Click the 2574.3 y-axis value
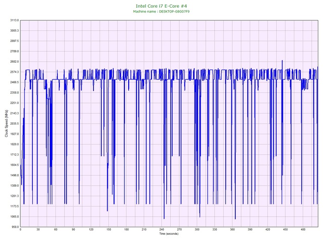The image size is (323, 242). (x=14, y=72)
